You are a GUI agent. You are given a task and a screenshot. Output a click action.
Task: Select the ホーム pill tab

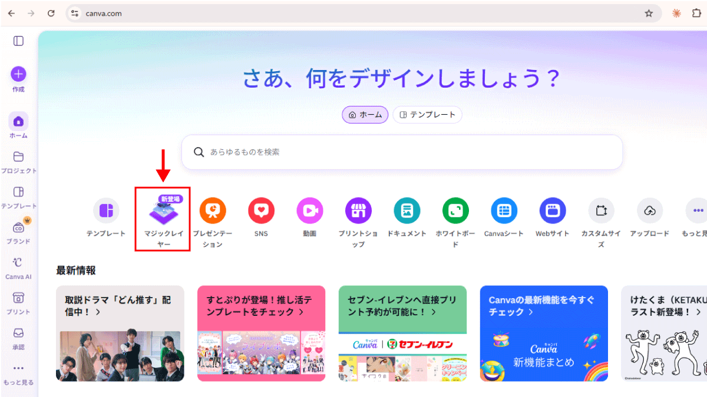365,115
